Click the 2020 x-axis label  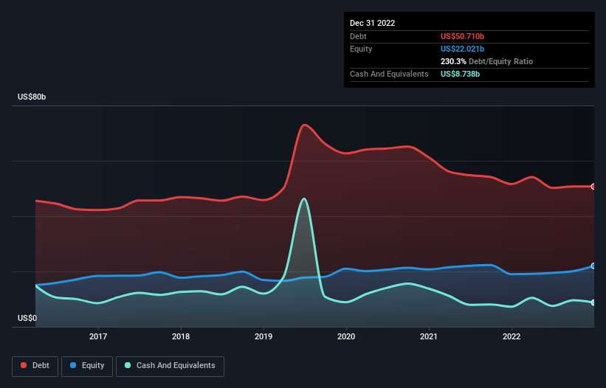[x=346, y=336]
